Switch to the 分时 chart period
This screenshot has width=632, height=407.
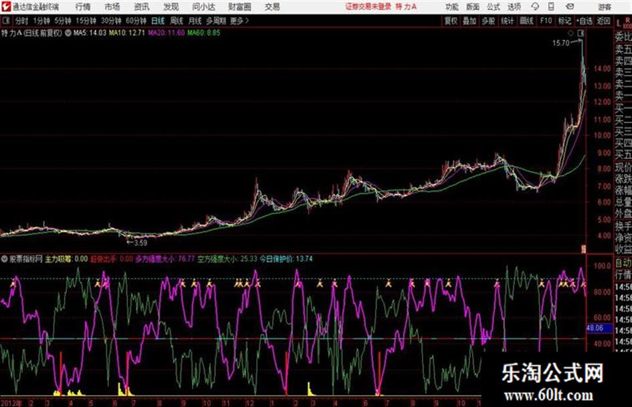pyautogui.click(x=21, y=21)
